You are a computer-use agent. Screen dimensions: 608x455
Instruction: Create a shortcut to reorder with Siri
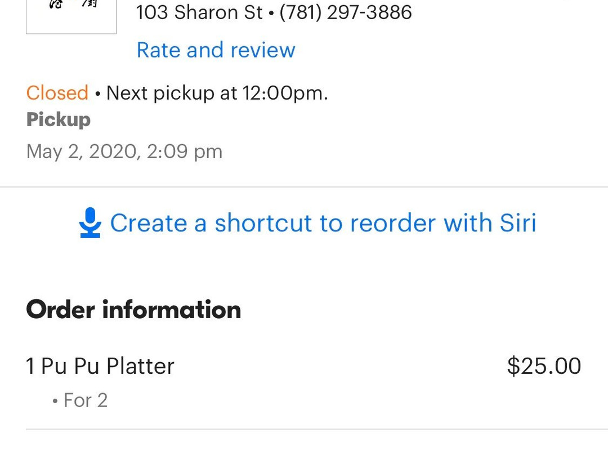tap(323, 223)
